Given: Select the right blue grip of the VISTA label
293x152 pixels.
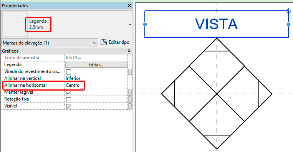Looking at the screenshot, I should (288, 24).
